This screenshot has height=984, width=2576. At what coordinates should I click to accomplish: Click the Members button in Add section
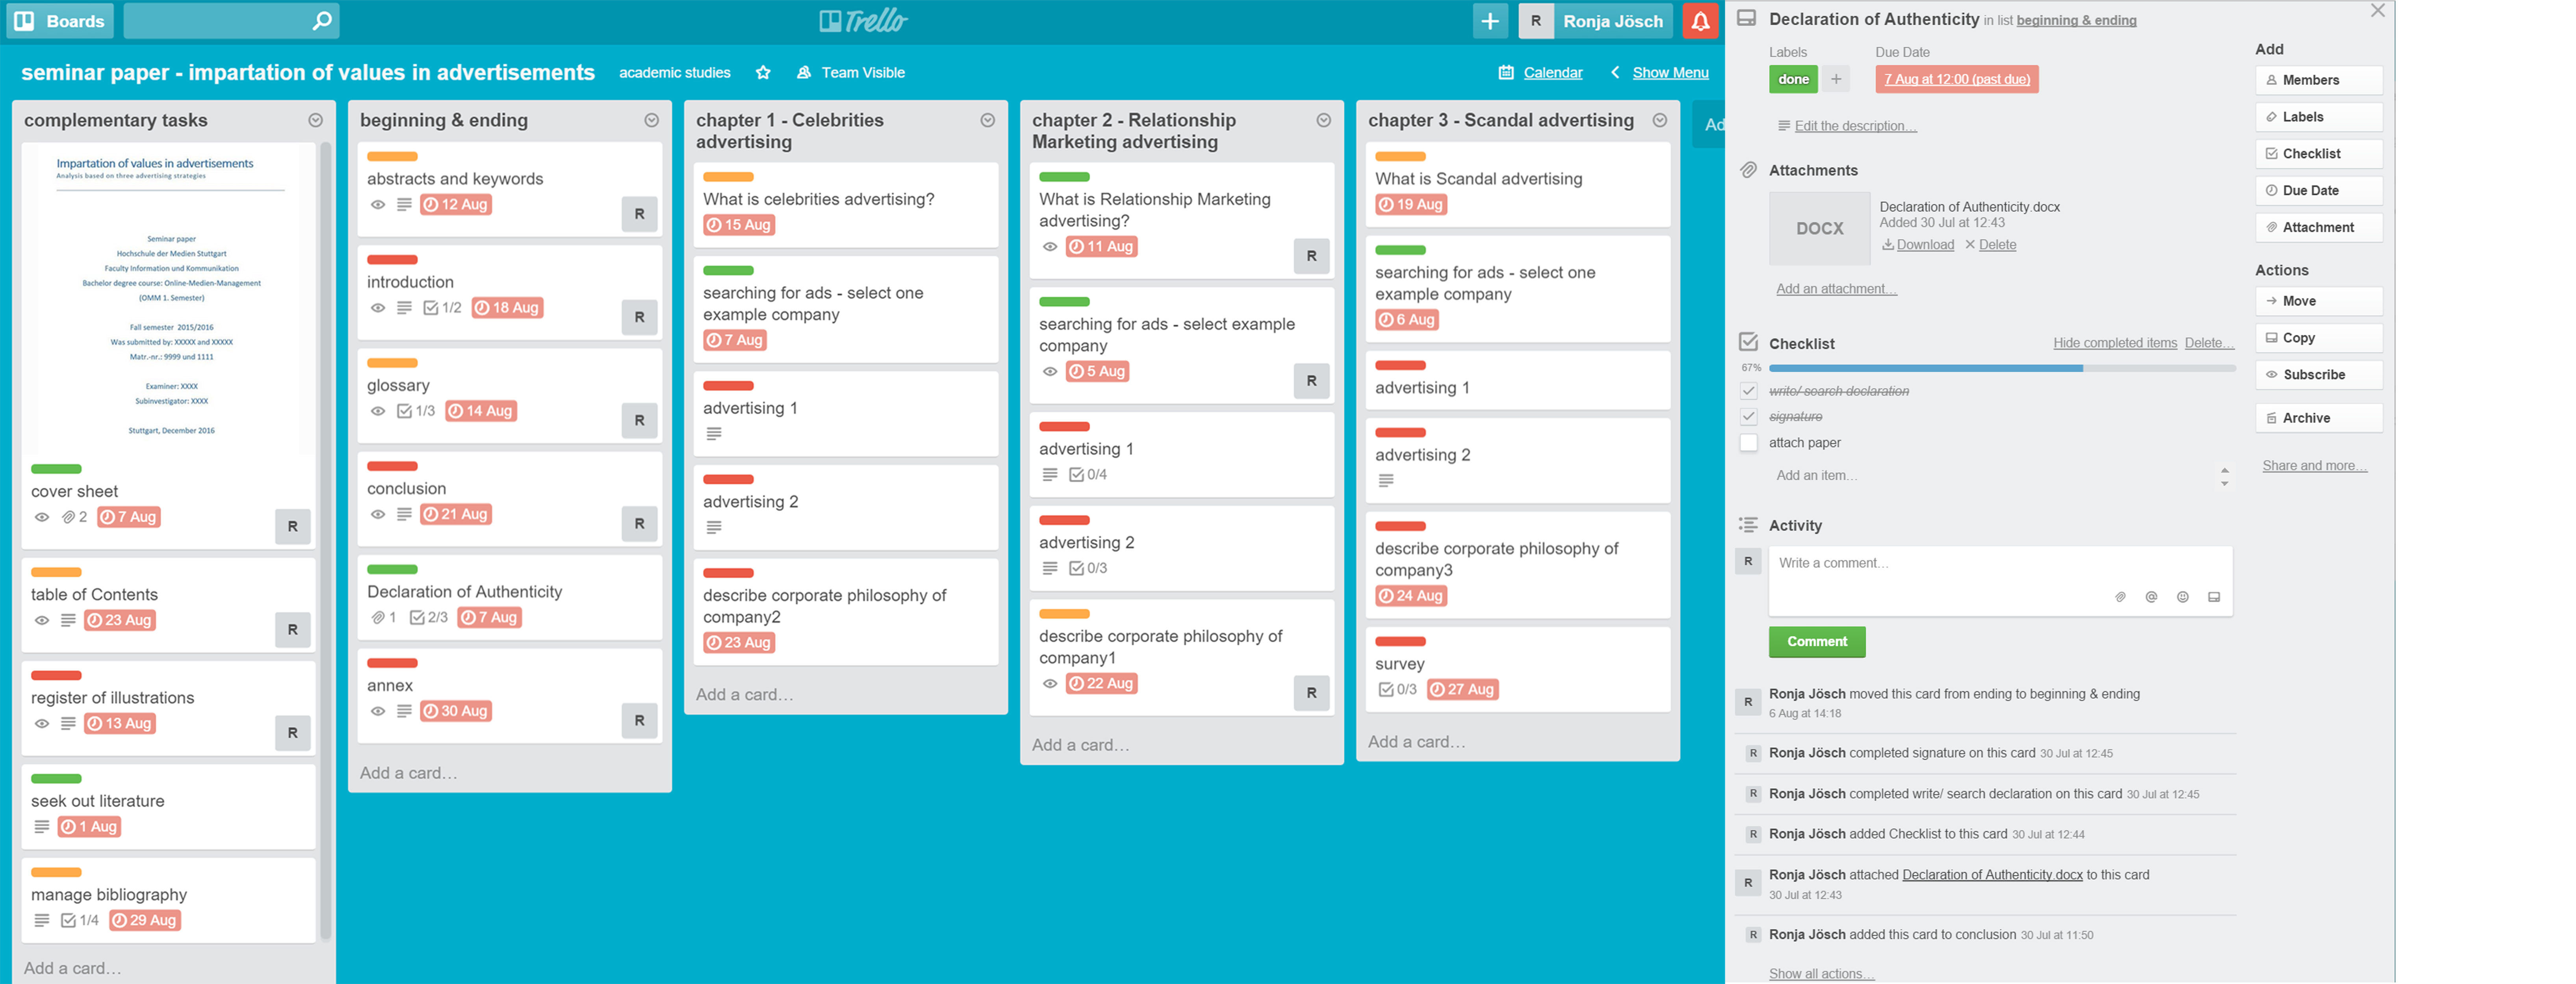(x=2319, y=80)
